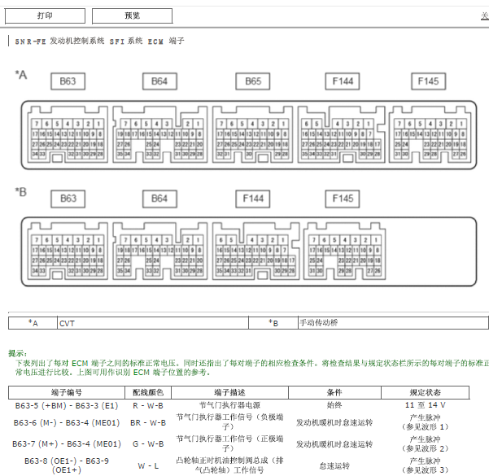489x476 pixels.
Task: Click the 'CVT' legend cell
Action: (x=153, y=323)
